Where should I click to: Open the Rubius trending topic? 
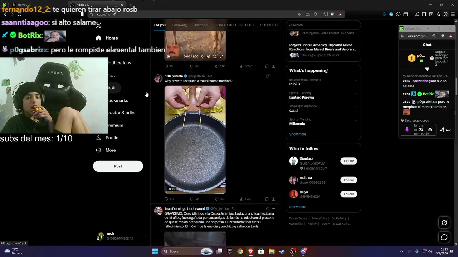295,84
